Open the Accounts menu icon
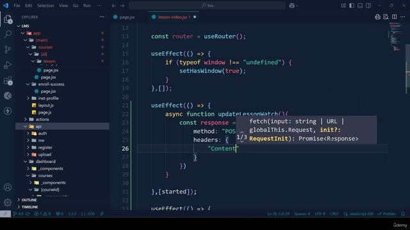 click(8, 187)
